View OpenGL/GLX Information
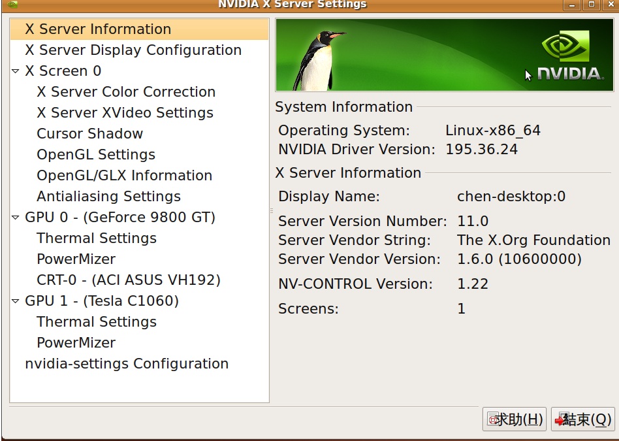The width and height of the screenshot is (619, 441). (124, 176)
